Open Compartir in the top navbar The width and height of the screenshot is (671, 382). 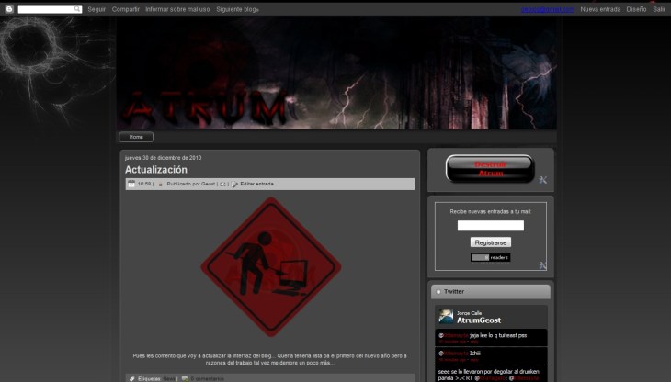[126, 9]
